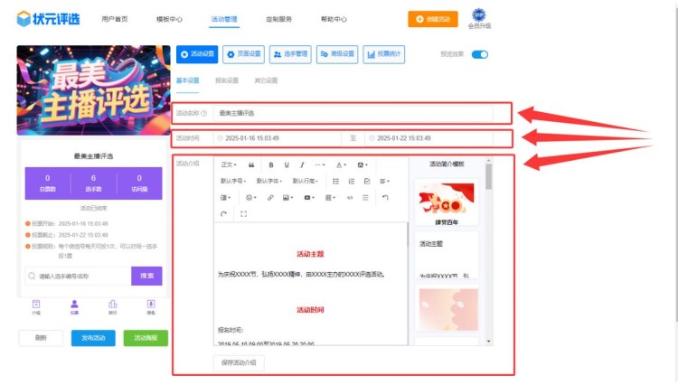Click the italic formatting icon
The height and width of the screenshot is (385, 678).
click(x=302, y=165)
